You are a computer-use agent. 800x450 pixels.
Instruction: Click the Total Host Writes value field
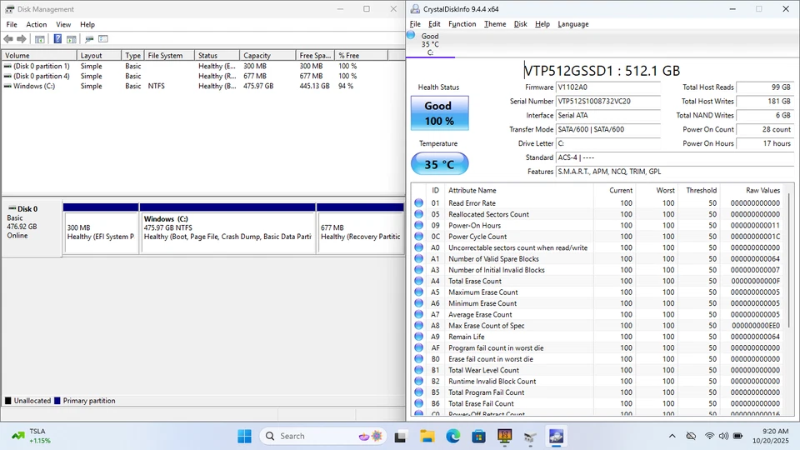pos(765,102)
